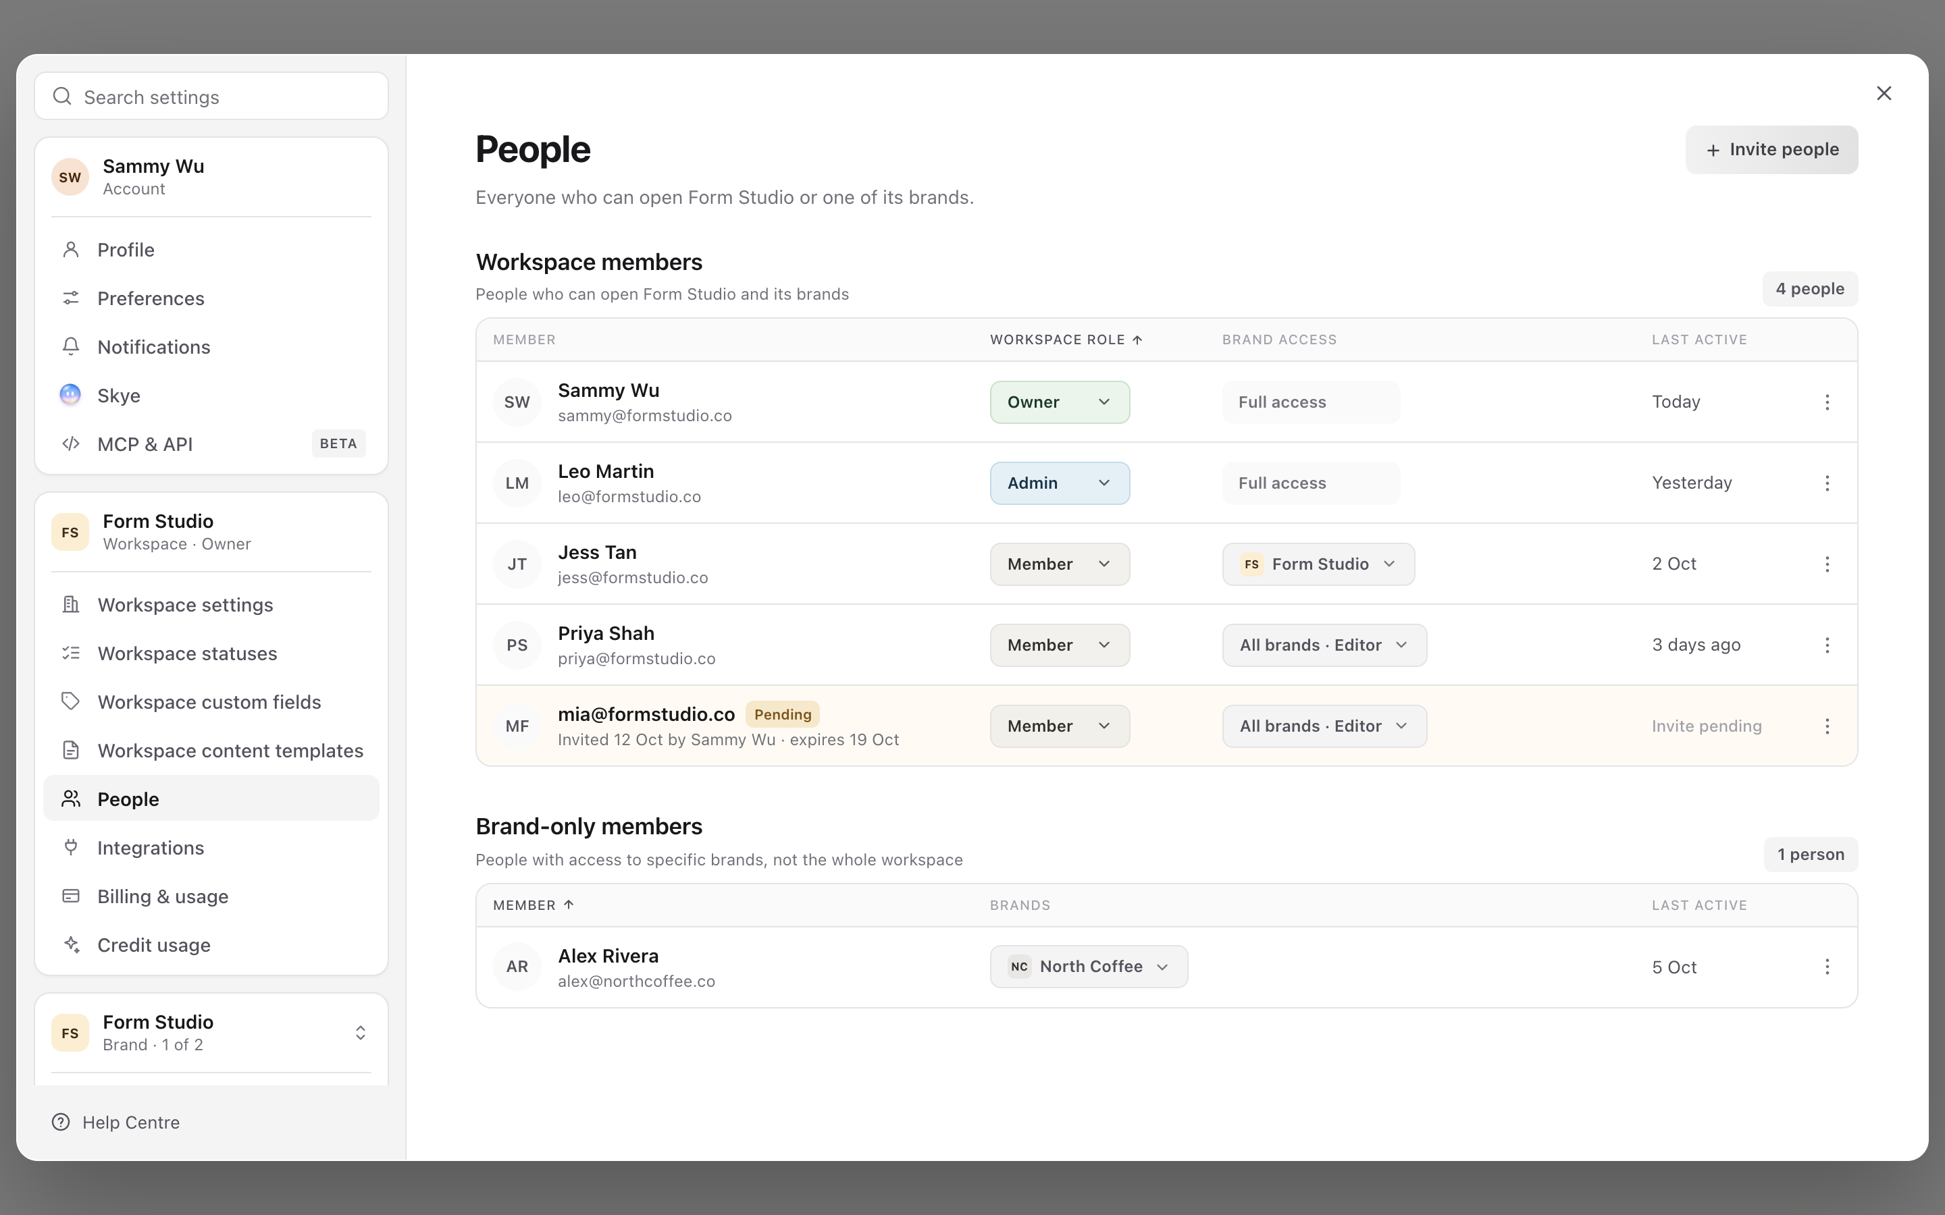
Task: Open Workspace statuses page
Action: coord(211,653)
